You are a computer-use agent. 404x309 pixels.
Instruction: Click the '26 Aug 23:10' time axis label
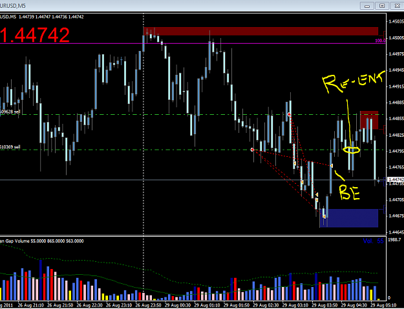[119, 305]
